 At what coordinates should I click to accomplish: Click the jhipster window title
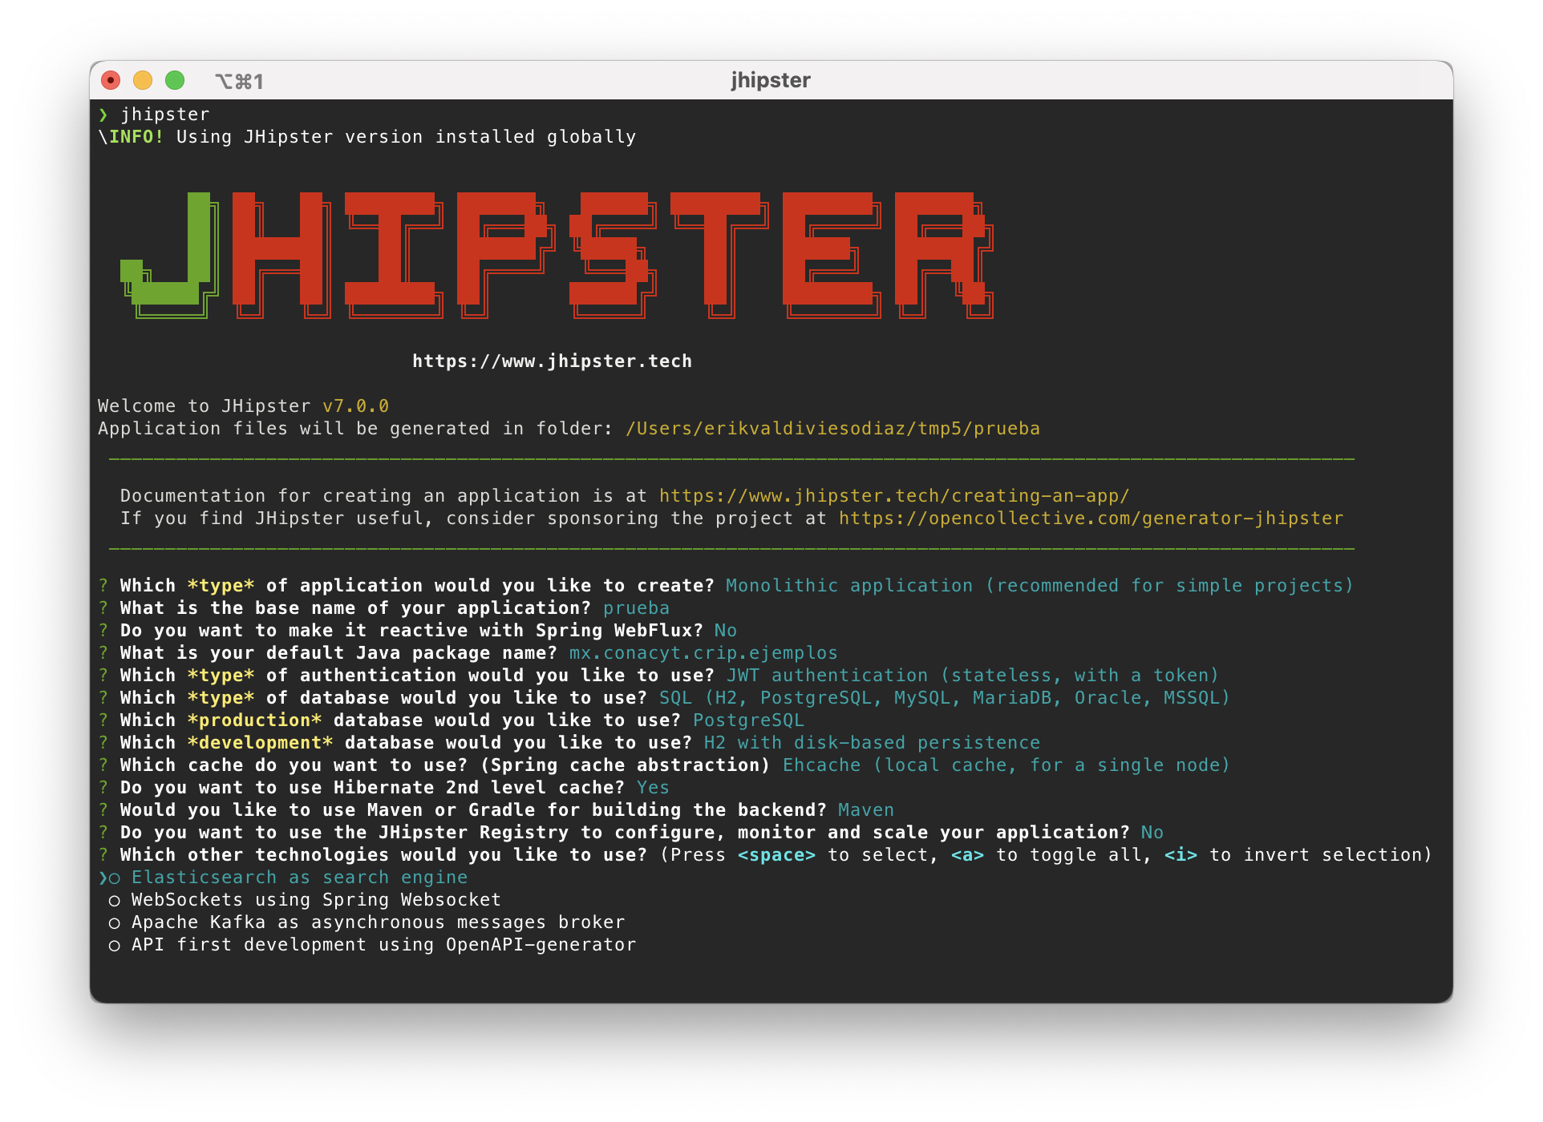[x=771, y=80]
